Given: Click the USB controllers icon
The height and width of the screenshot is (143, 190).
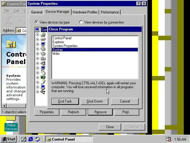Looking at the screenshot, I should (x=43, y=92).
